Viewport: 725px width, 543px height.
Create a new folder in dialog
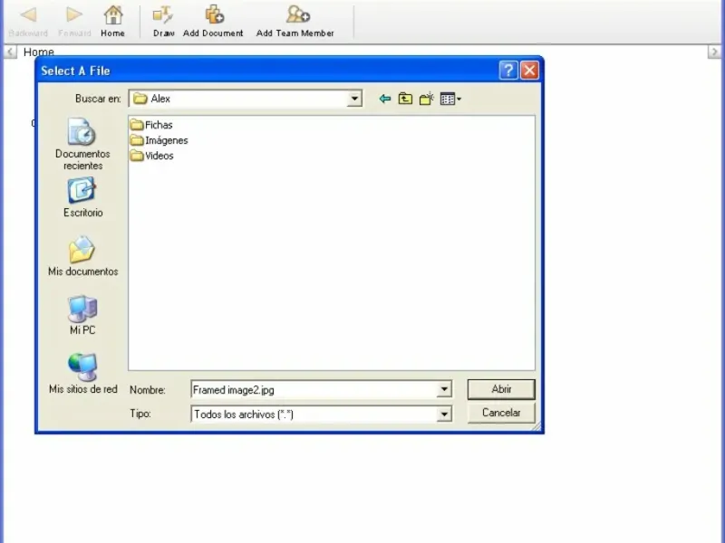coord(426,99)
